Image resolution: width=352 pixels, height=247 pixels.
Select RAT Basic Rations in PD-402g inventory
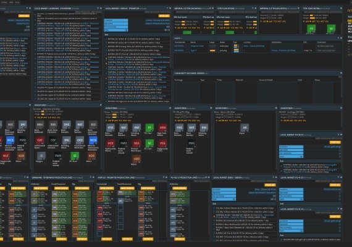point(191,128)
